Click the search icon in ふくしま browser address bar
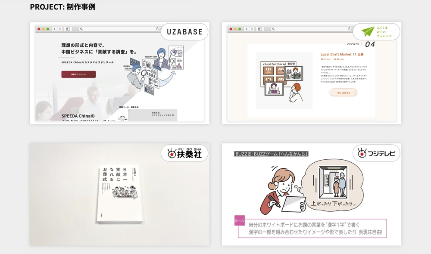 tap(273, 29)
